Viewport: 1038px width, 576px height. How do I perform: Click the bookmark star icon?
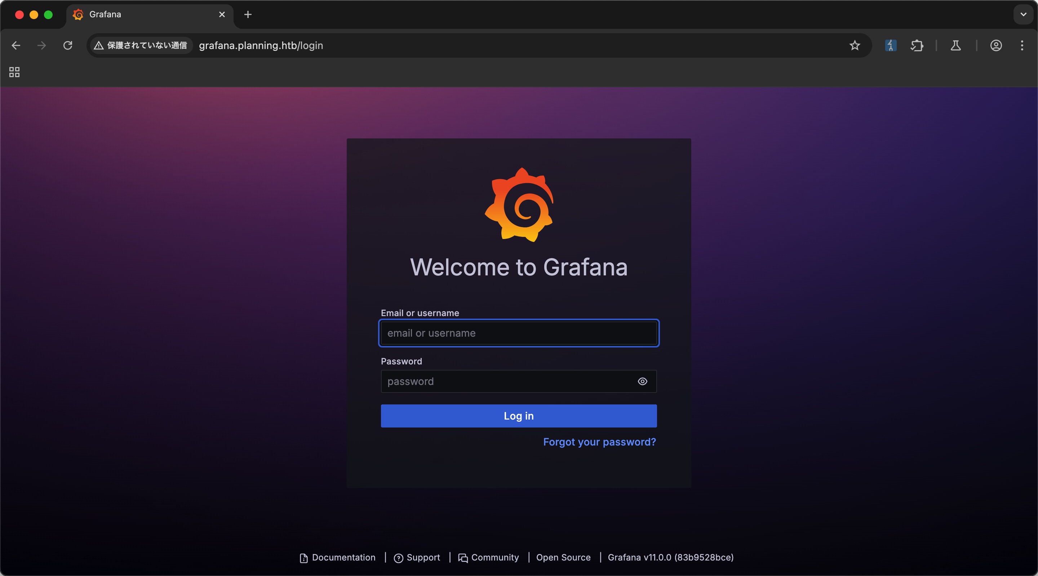(x=854, y=45)
